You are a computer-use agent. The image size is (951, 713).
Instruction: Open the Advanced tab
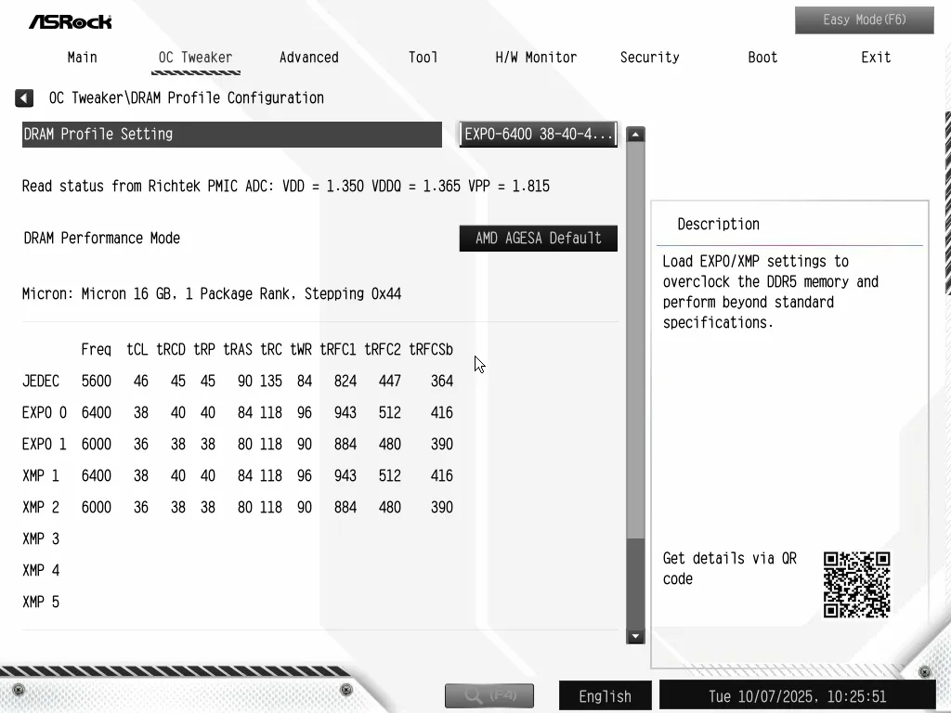(x=308, y=58)
